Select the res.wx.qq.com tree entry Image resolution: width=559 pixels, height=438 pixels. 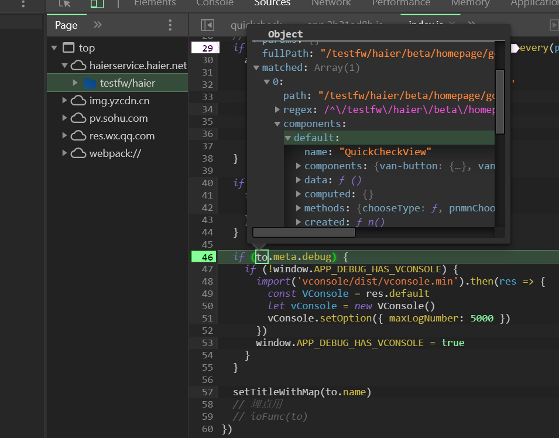[122, 136]
